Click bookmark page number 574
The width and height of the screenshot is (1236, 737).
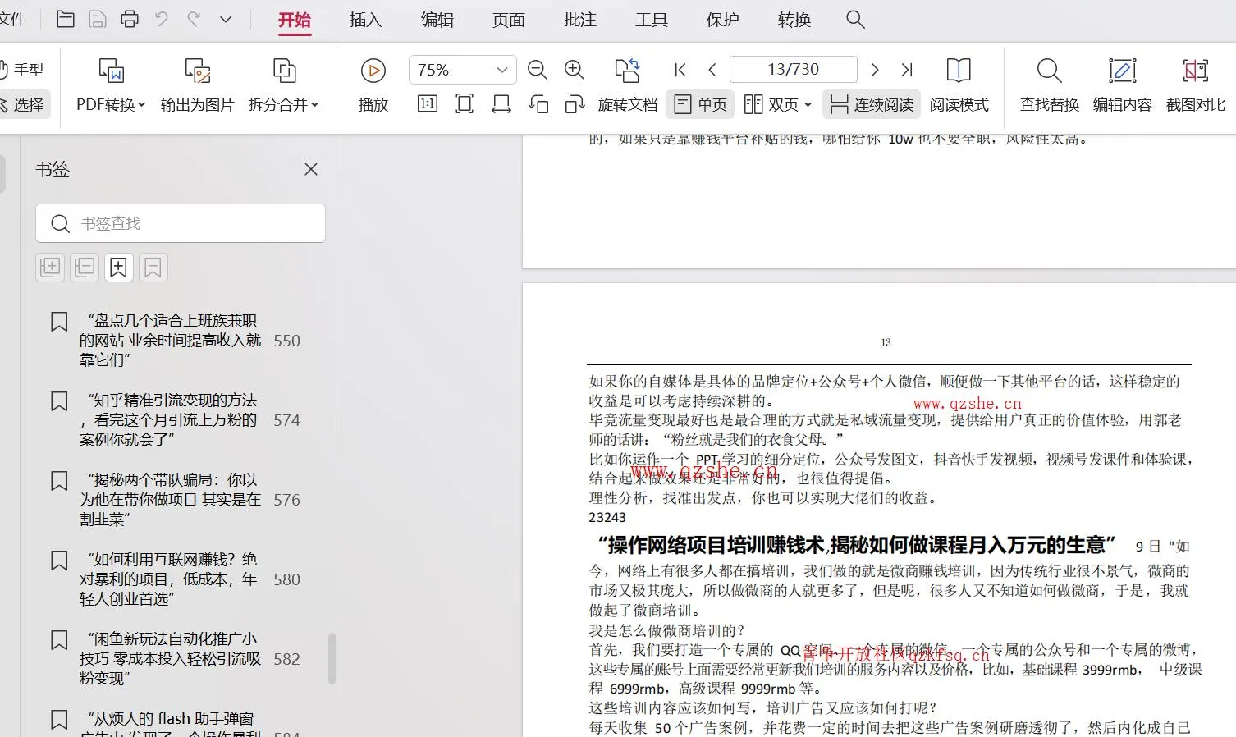[286, 420]
